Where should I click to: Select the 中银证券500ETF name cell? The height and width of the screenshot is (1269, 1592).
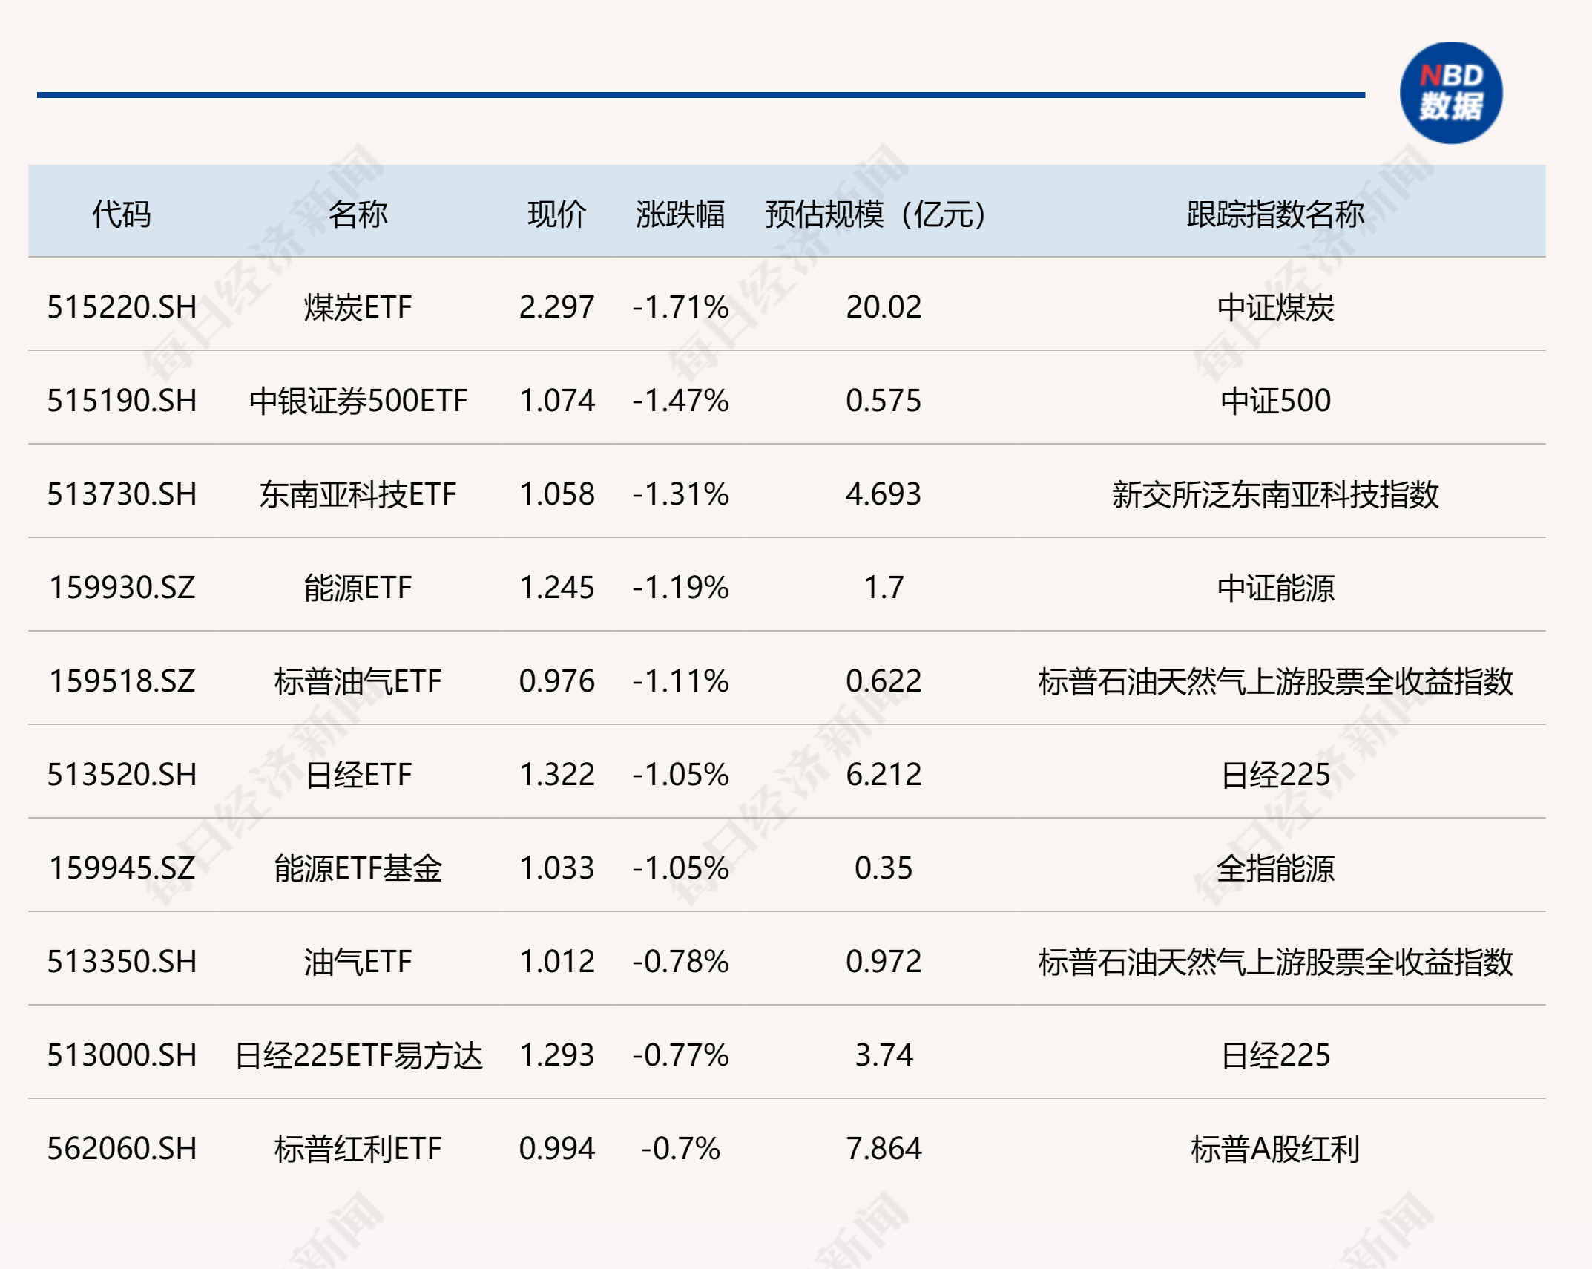coord(358,401)
